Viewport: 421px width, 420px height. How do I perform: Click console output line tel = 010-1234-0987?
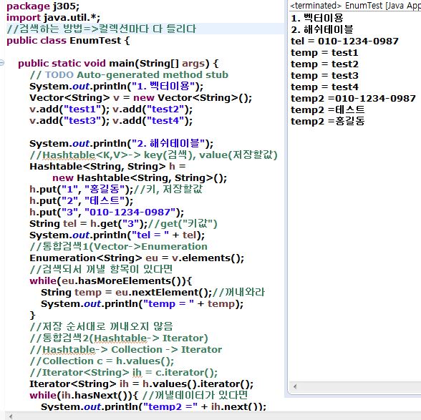[x=344, y=41]
